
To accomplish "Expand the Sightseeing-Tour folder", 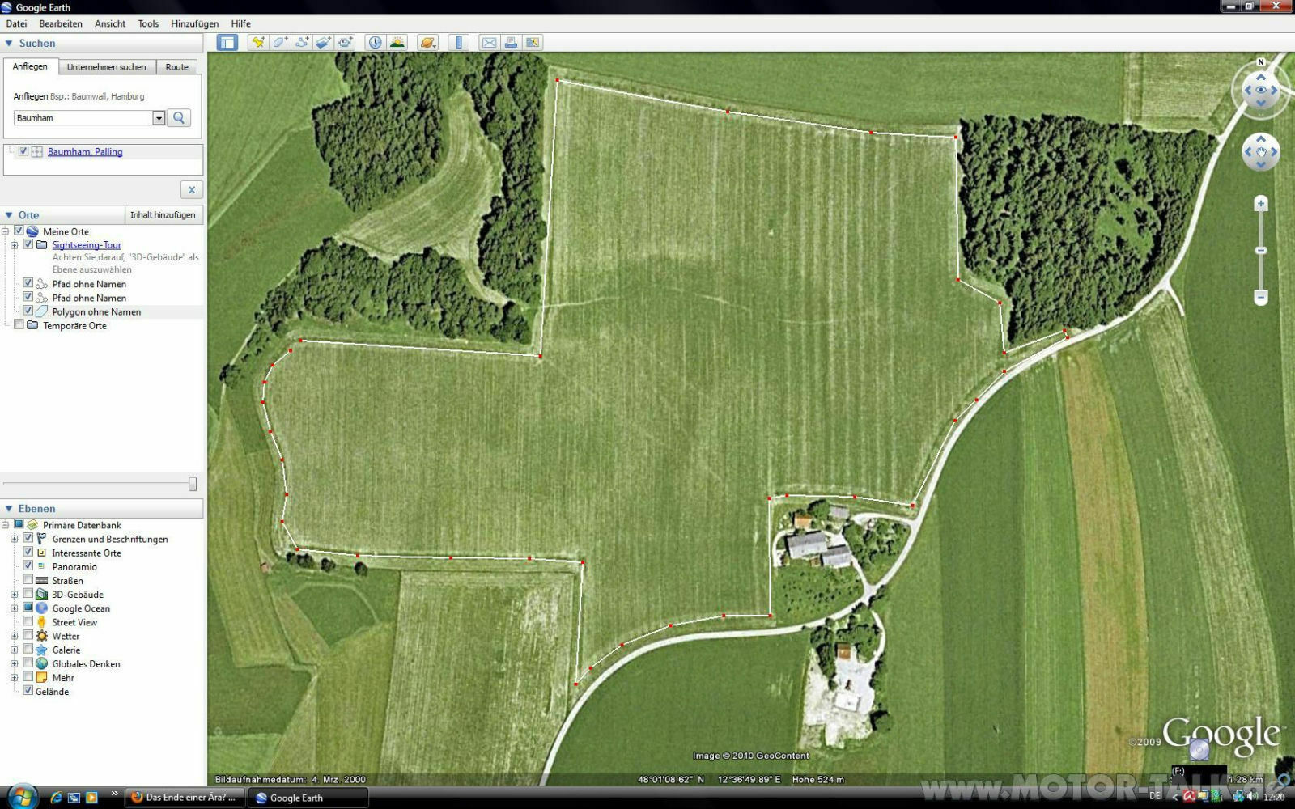I will (14, 245).
